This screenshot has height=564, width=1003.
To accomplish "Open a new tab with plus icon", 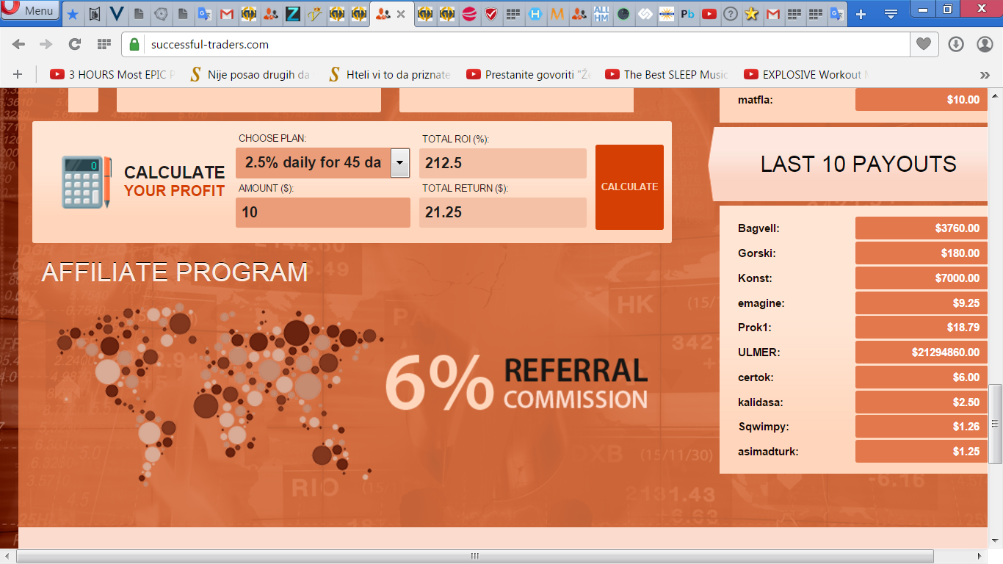I will click(861, 14).
